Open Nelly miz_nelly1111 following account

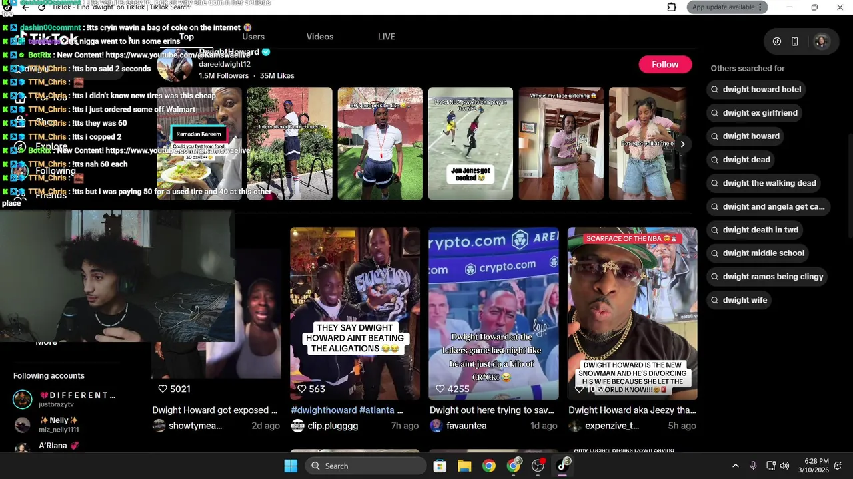point(47,424)
